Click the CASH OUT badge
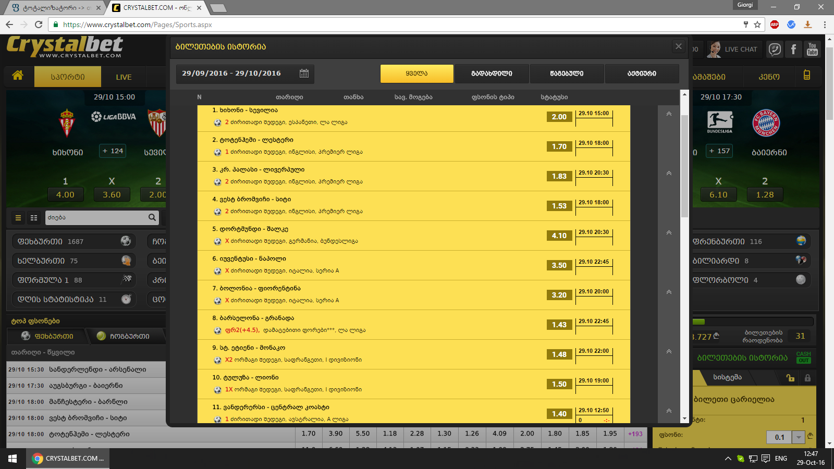Viewport: 834px width, 469px height. [803, 357]
